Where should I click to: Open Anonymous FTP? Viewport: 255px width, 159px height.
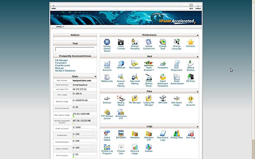[x=121, y=114]
